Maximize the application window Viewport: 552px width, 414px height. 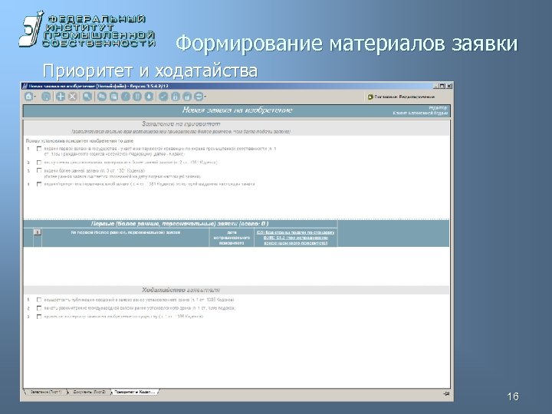point(442,86)
